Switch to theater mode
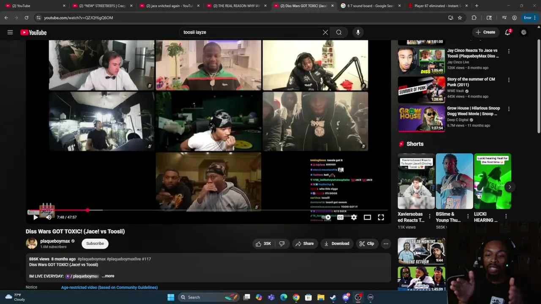This screenshot has height=304, width=541. (x=367, y=217)
